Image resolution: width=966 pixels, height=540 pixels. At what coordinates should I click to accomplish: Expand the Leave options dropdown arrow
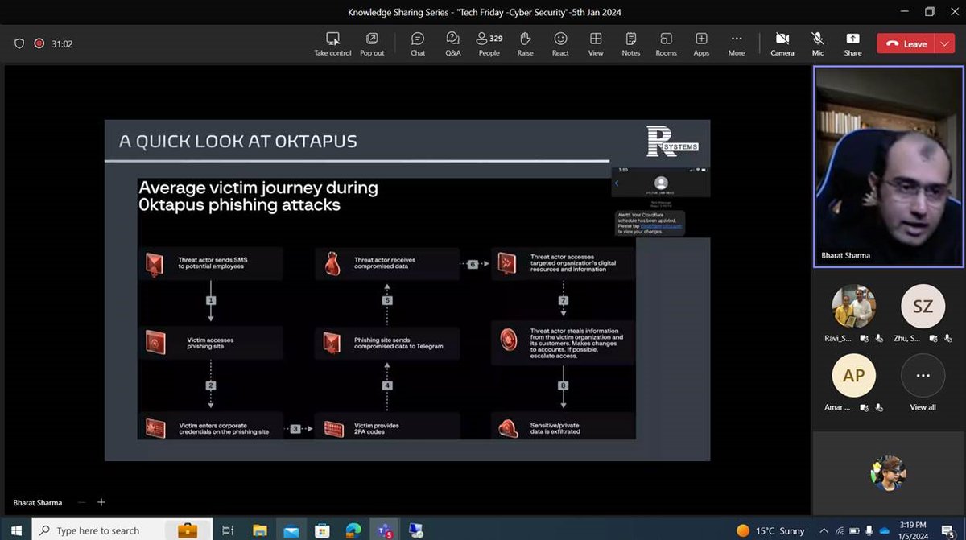945,44
